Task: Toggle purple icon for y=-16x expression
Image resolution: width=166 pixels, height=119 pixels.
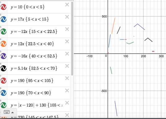Action: point(3,56)
